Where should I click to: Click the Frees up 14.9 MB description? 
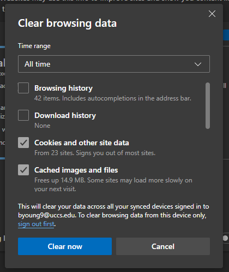click(113, 185)
